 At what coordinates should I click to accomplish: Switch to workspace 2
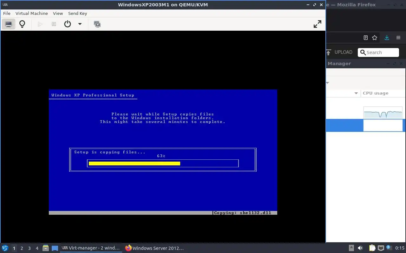pos(22,248)
